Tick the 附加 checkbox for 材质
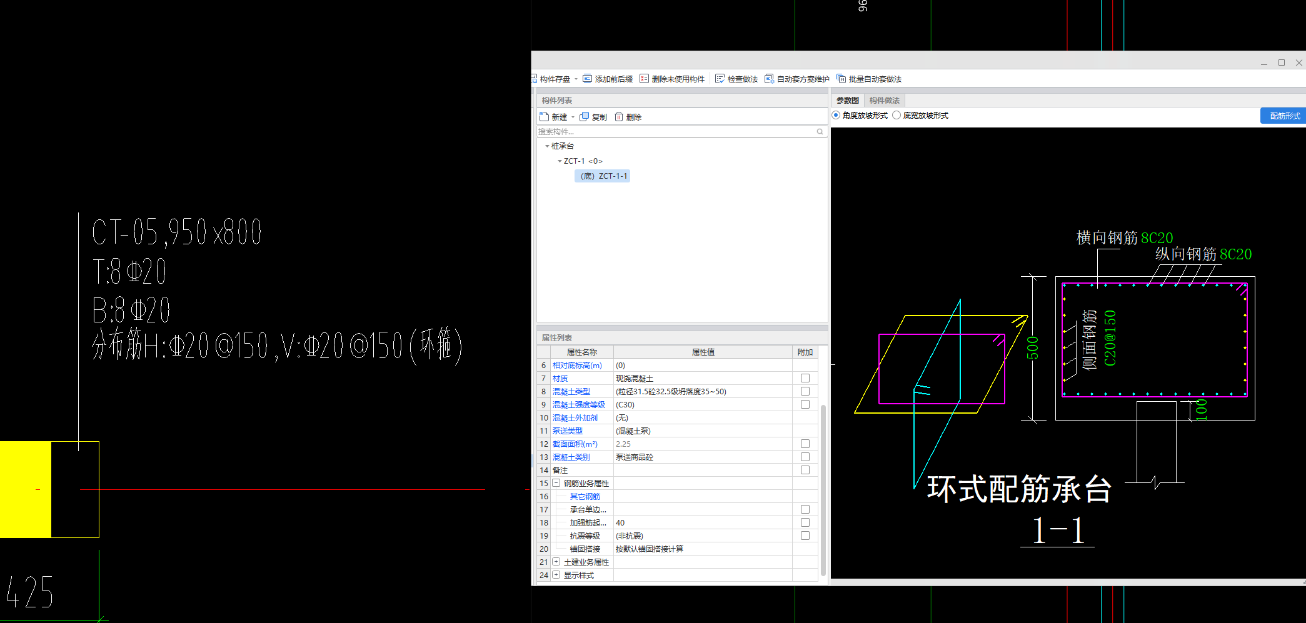The height and width of the screenshot is (623, 1306). 805,378
